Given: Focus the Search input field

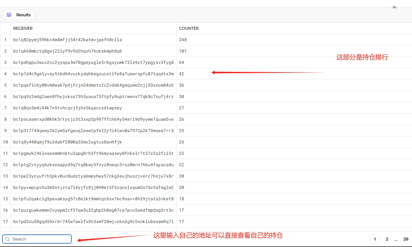Looking at the screenshot, I should tap(40, 239).
